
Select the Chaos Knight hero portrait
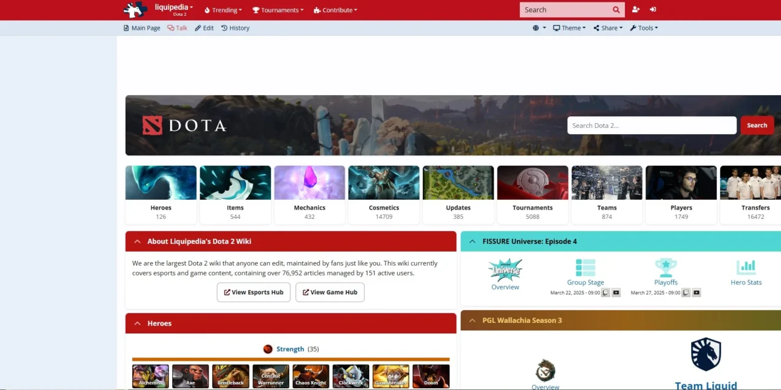pyautogui.click(x=311, y=377)
